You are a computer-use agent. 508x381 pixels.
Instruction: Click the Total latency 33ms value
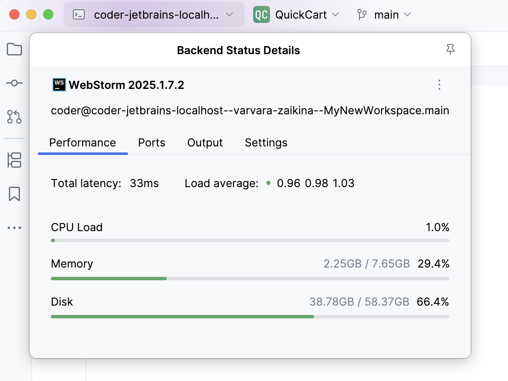[144, 183]
